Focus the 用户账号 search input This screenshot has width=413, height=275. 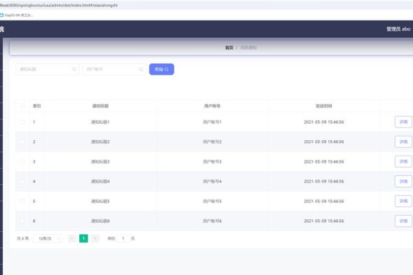[x=114, y=69]
